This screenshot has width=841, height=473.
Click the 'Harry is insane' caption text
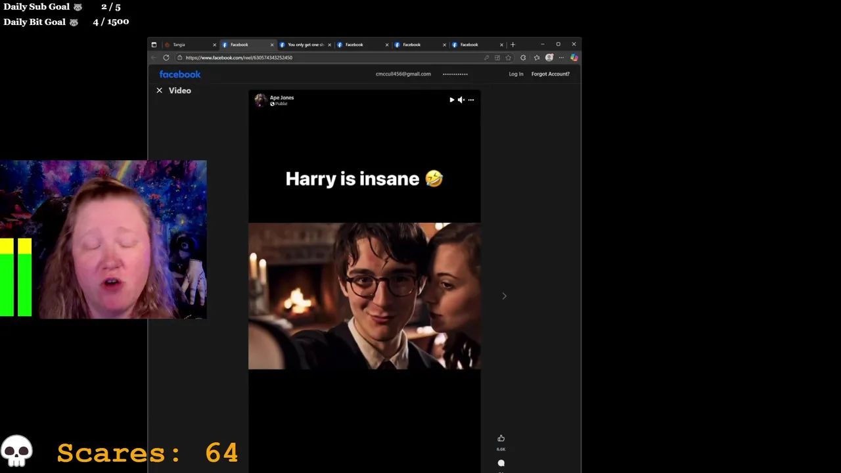(x=365, y=179)
